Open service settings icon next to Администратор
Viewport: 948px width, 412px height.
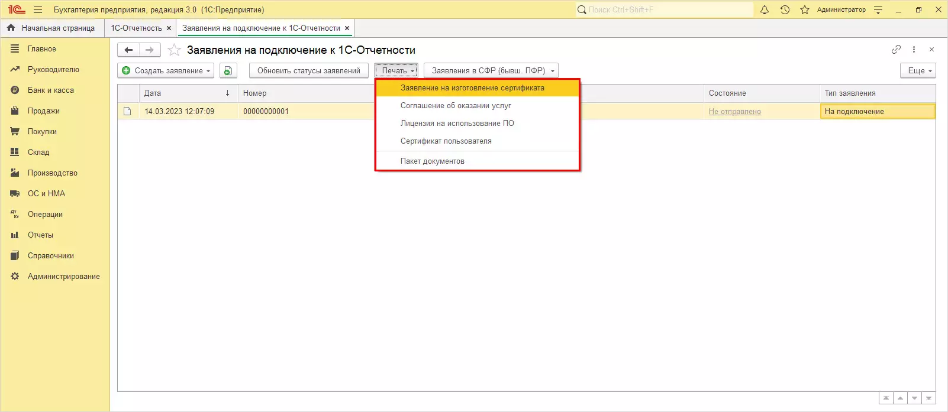coord(878,9)
